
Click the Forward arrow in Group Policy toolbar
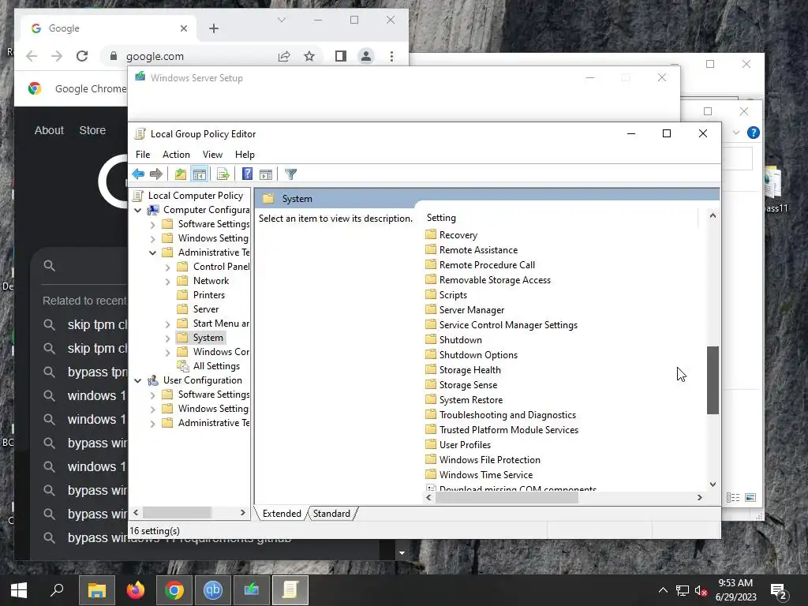tap(155, 174)
